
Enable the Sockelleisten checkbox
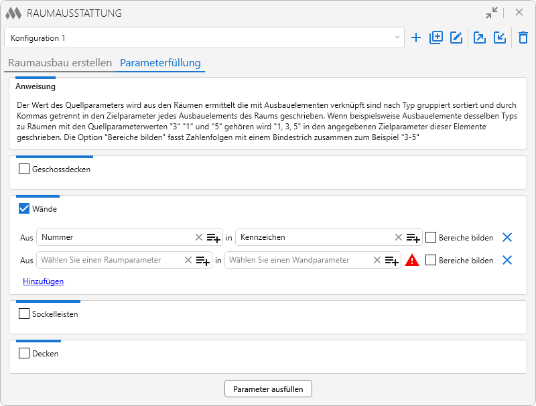pyautogui.click(x=24, y=314)
